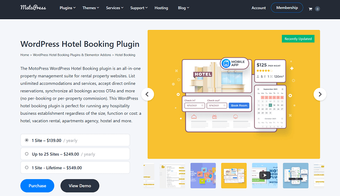Select the white document form thumbnail
This screenshot has width=340, height=196.
(x=172, y=175)
